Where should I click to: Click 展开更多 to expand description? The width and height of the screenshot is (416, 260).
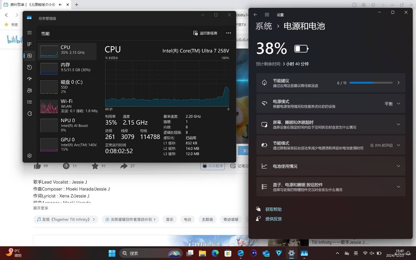tap(41, 208)
